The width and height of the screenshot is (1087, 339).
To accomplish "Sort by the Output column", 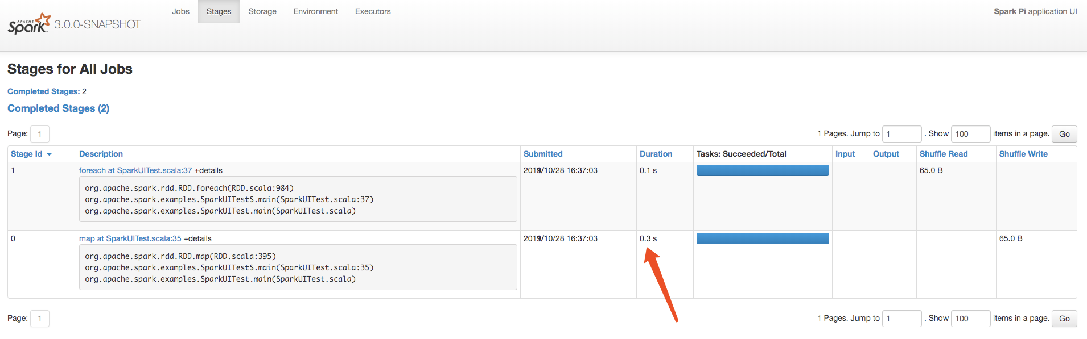I will [x=886, y=154].
